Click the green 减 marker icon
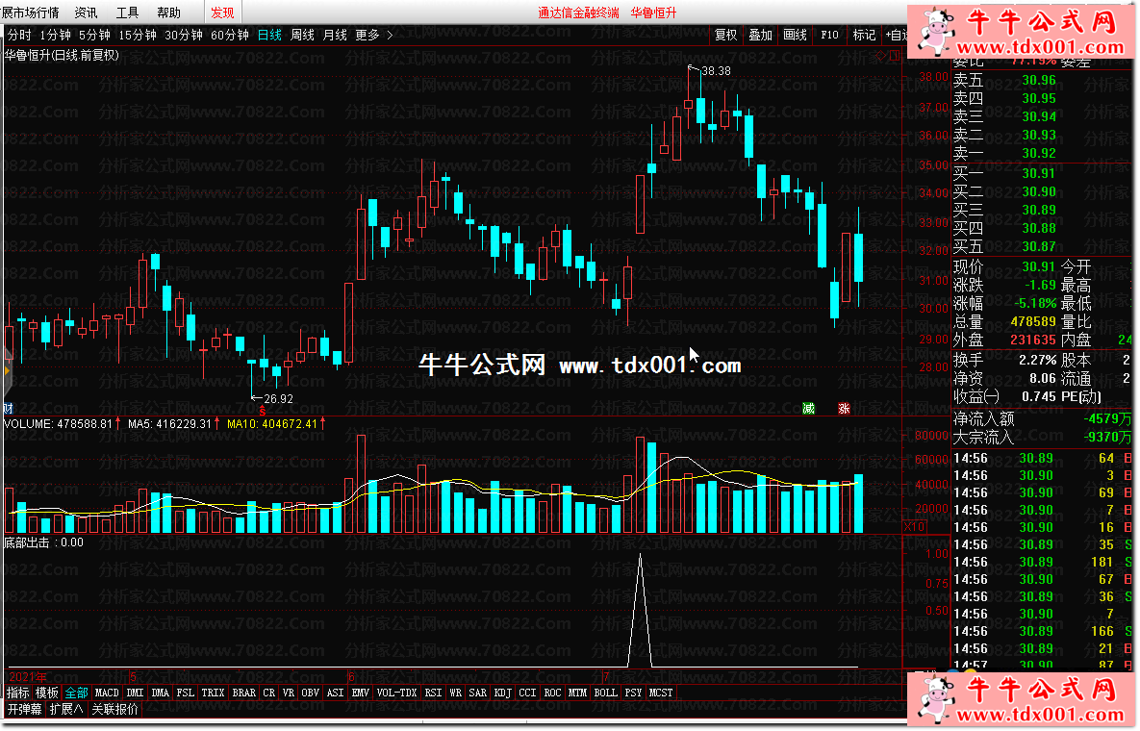 pyautogui.click(x=809, y=408)
